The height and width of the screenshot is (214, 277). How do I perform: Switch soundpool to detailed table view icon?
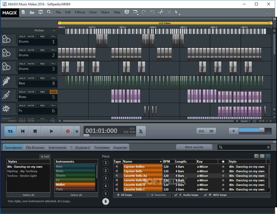tap(268, 156)
